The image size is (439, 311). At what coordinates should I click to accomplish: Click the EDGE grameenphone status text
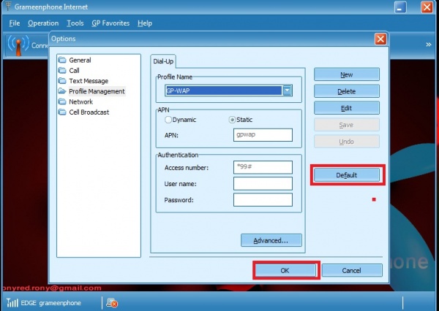click(x=50, y=303)
